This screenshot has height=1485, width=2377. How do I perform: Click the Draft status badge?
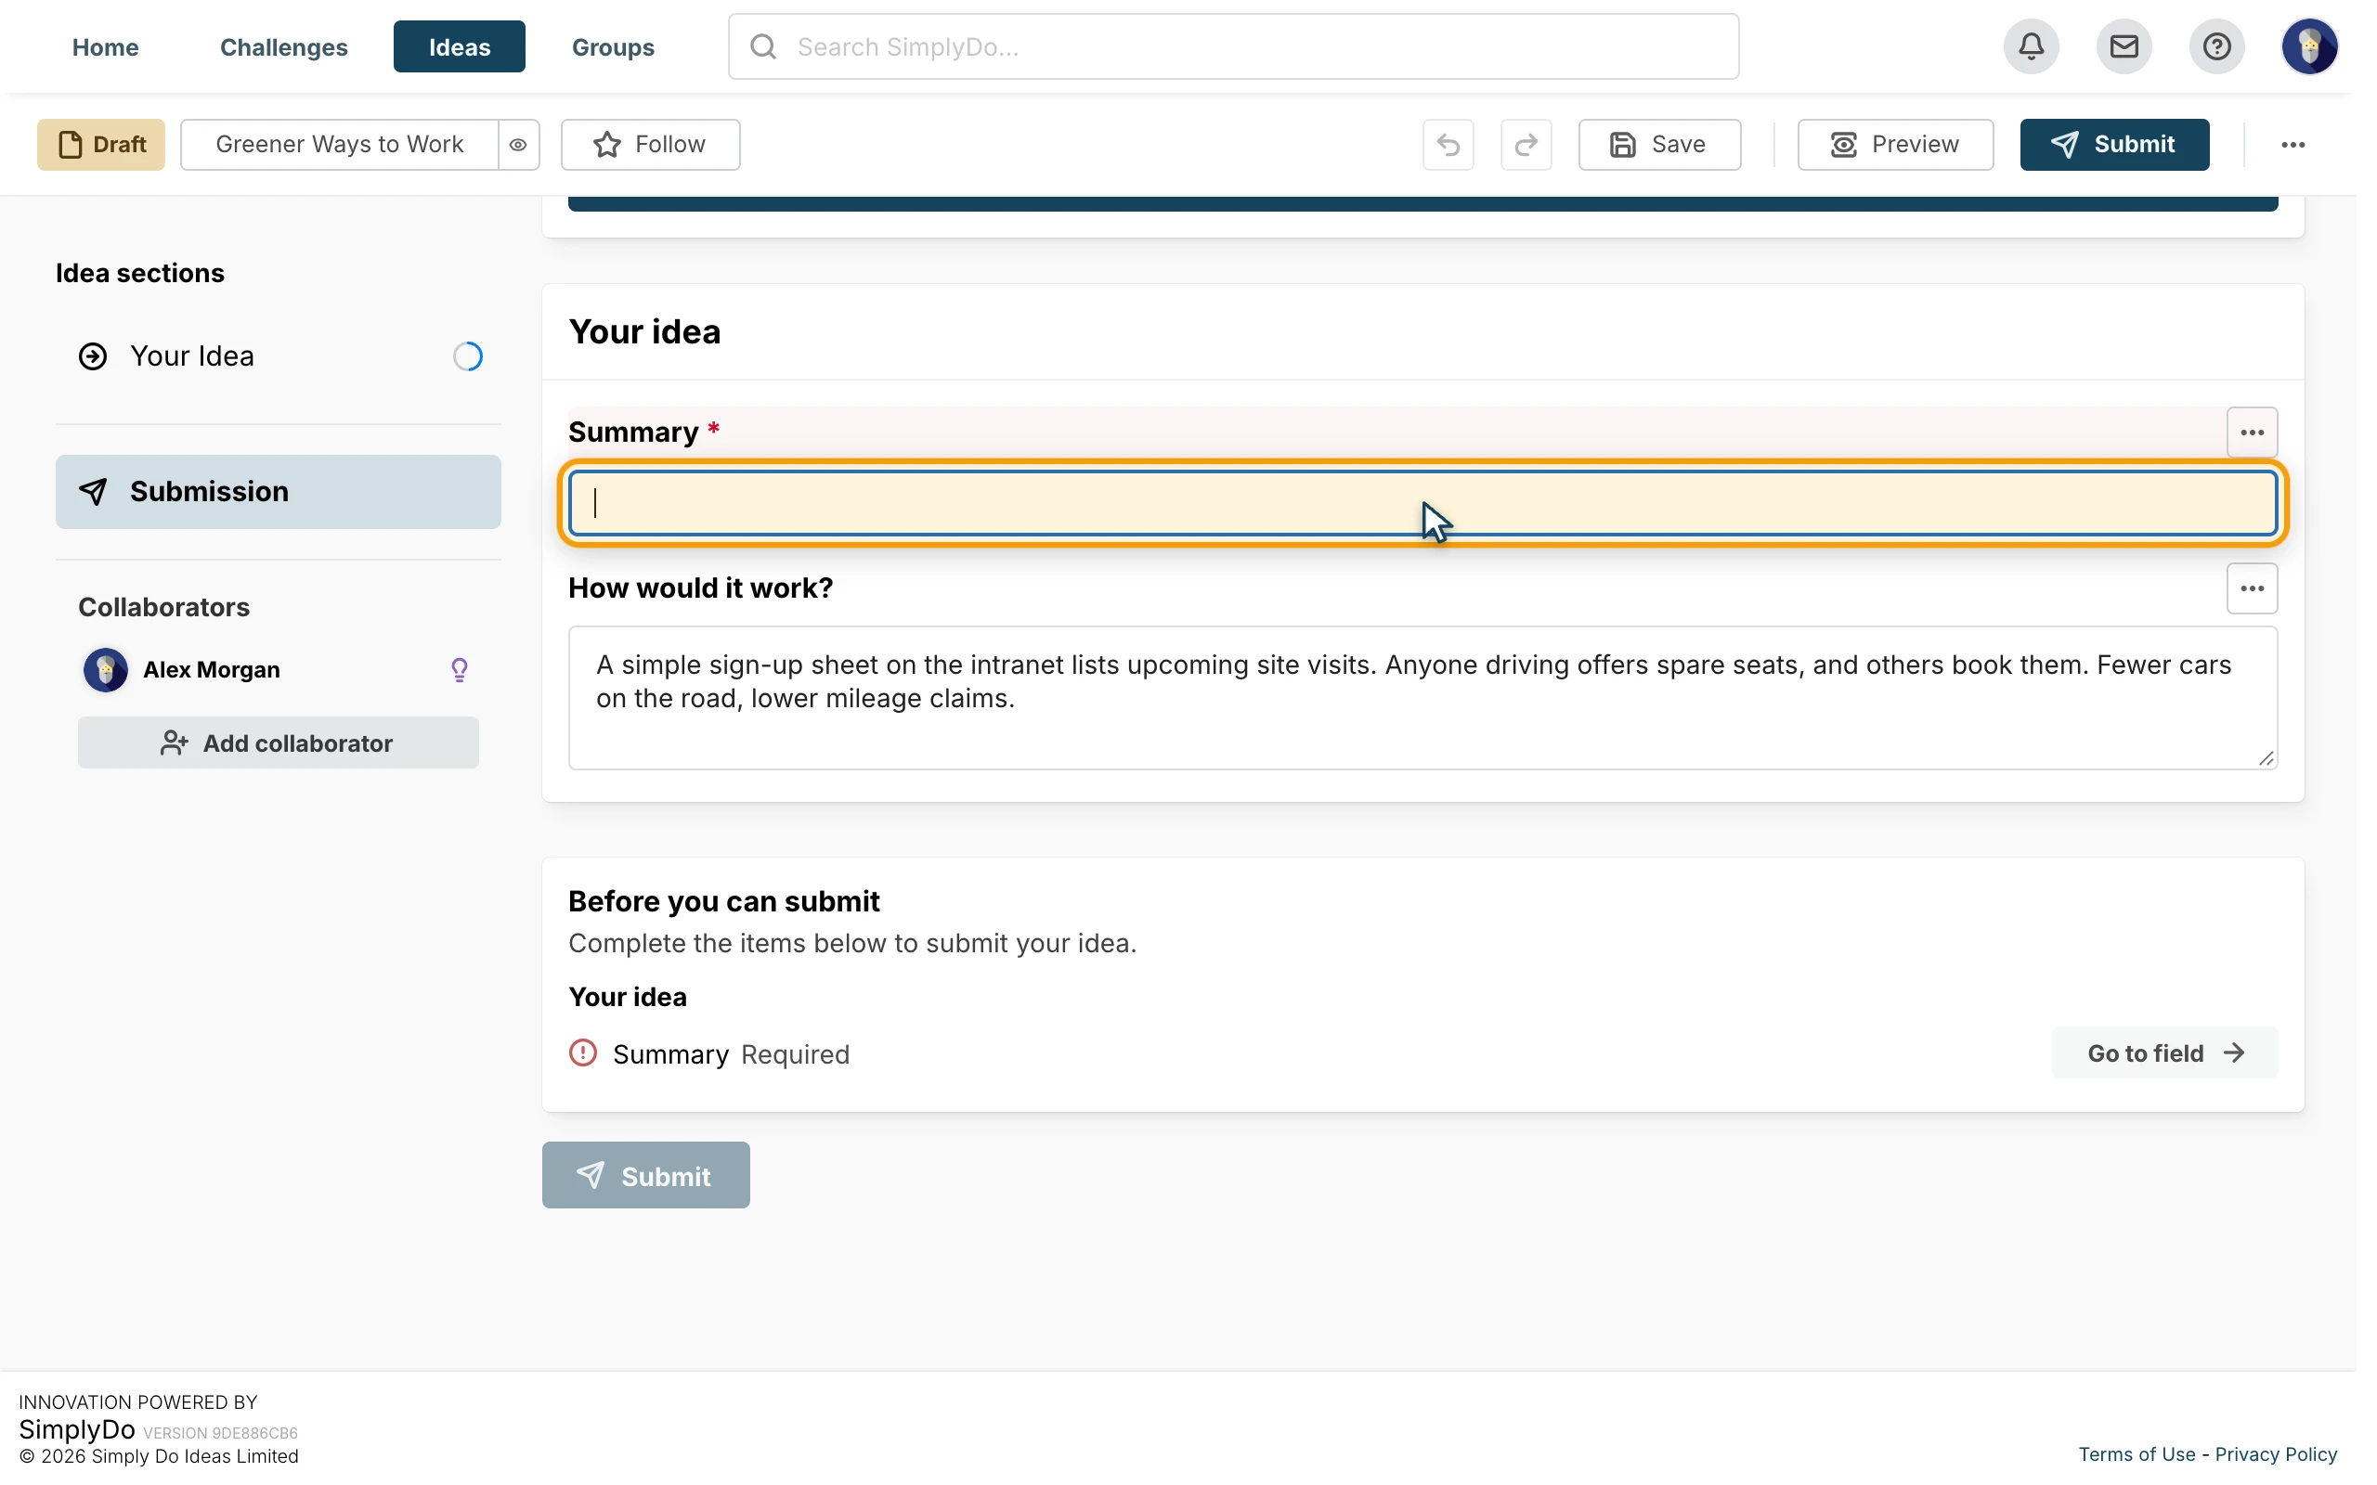[101, 145]
